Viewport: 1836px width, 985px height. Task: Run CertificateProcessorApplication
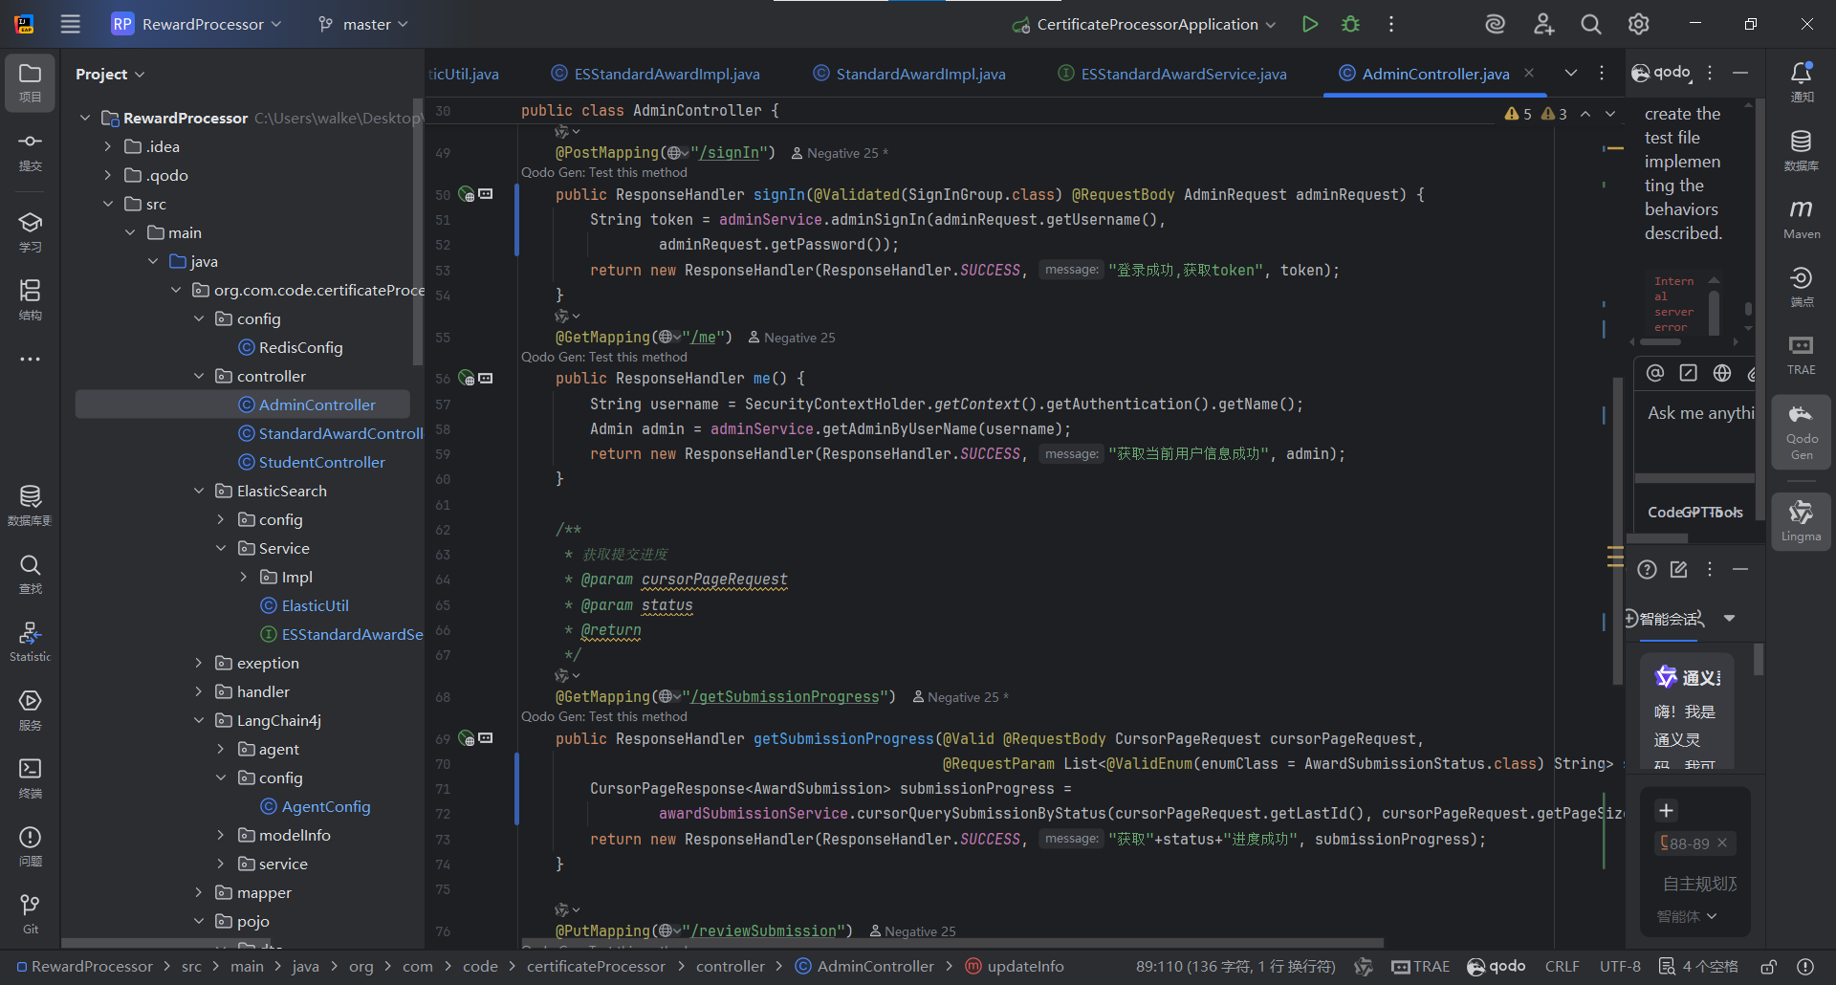tap(1310, 24)
